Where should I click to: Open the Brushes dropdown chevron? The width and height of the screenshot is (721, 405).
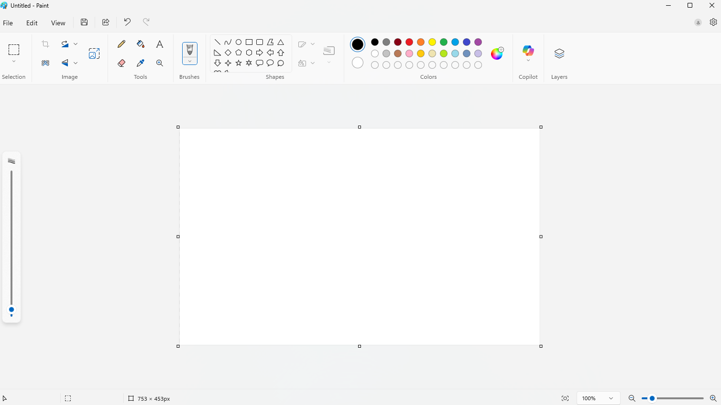coord(190,61)
